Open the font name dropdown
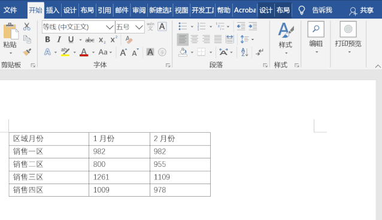This screenshot has width=382, height=220. [110, 27]
